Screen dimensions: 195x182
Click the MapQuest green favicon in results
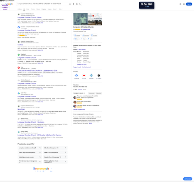(19, 55)
